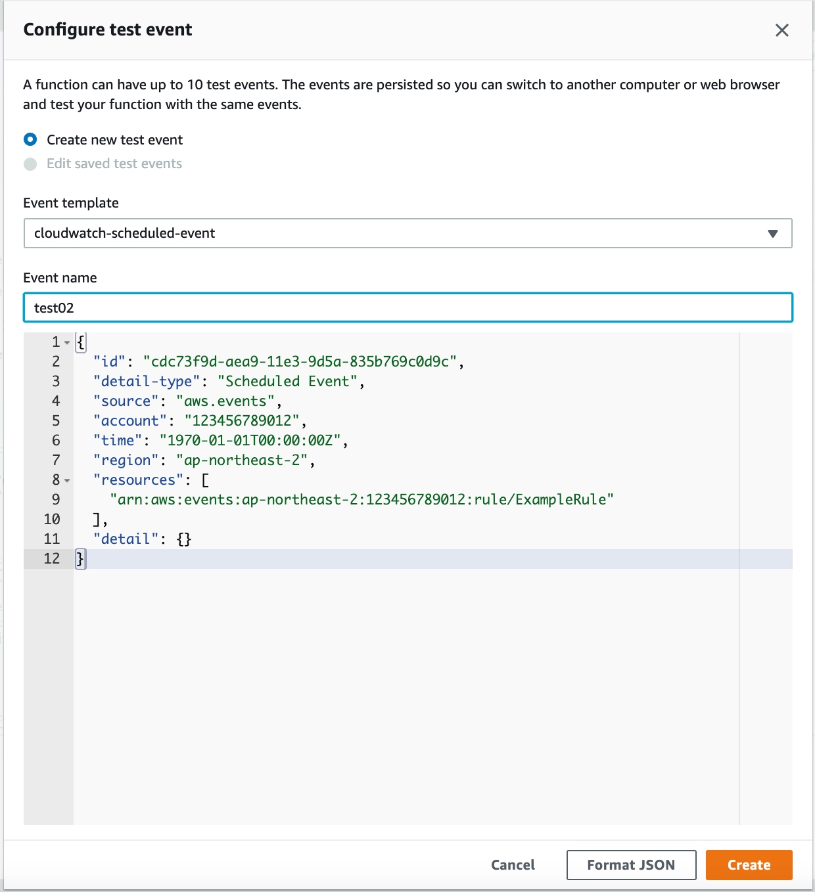
Task: Collapse the resources array fold on line 8
Action: [67, 481]
